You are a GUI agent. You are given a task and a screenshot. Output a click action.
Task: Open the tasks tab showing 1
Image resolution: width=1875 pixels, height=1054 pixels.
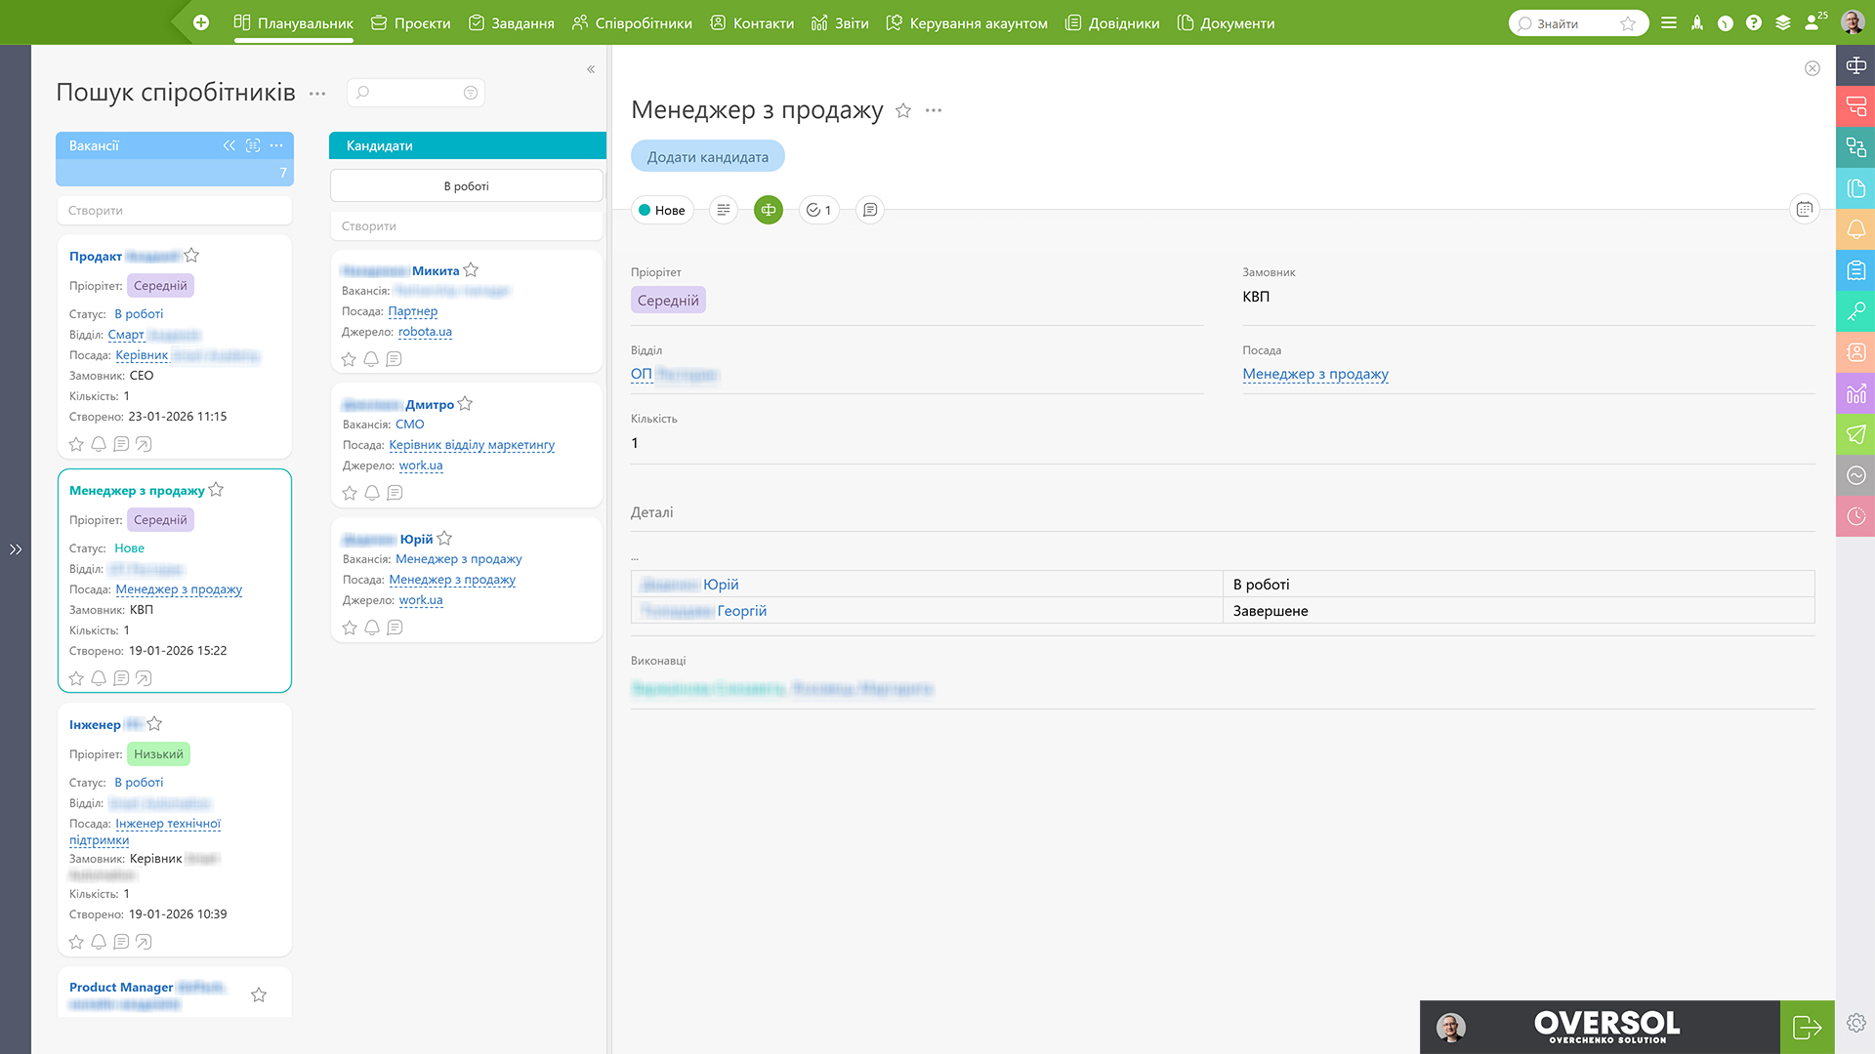[819, 210]
